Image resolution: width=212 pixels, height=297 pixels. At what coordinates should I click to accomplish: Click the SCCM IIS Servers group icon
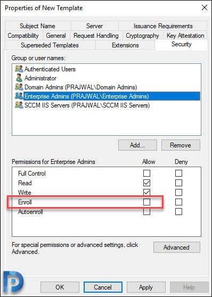click(x=19, y=105)
